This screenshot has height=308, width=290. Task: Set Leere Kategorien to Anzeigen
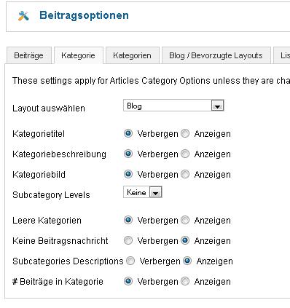(185, 220)
